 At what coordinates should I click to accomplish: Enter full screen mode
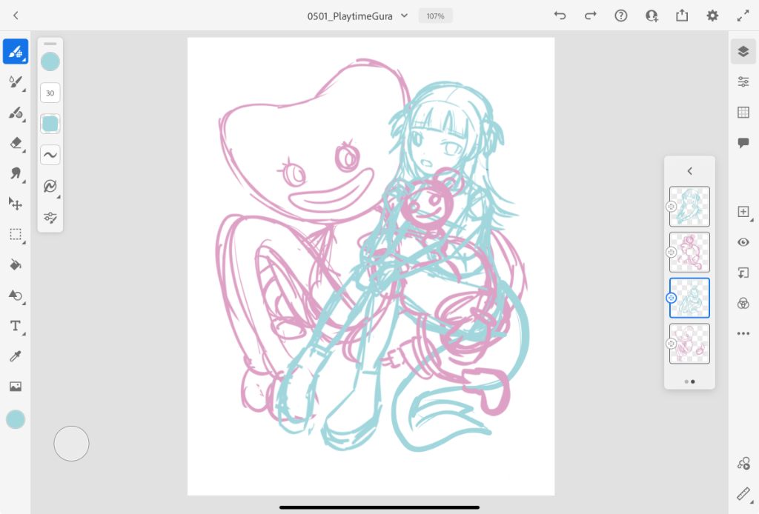pos(743,16)
